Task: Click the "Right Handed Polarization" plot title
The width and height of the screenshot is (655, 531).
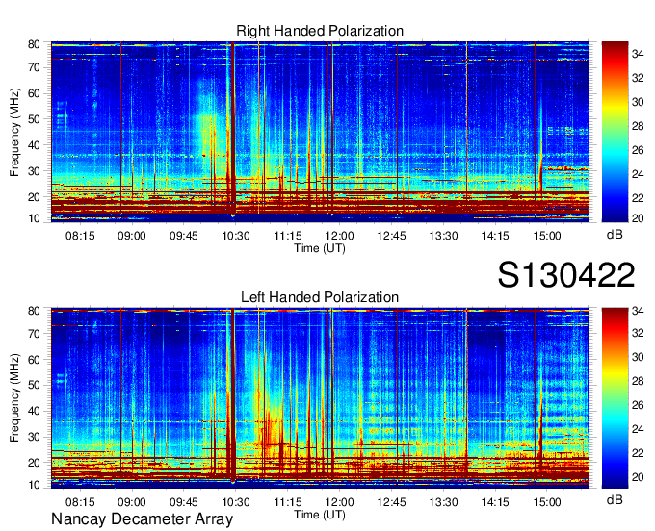Action: click(x=320, y=31)
